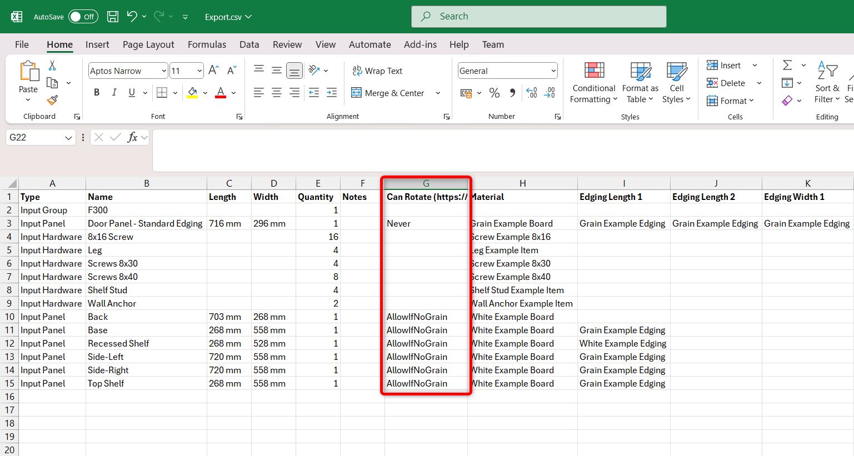Click the Search box in title bar

538,17
